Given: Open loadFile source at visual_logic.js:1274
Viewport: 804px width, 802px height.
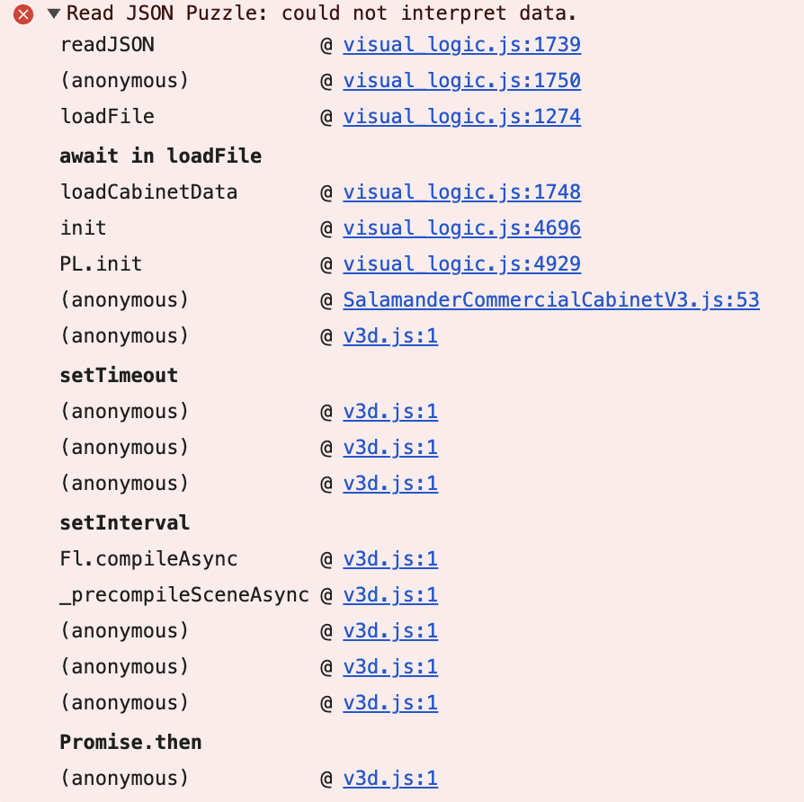Looking at the screenshot, I should click(461, 117).
